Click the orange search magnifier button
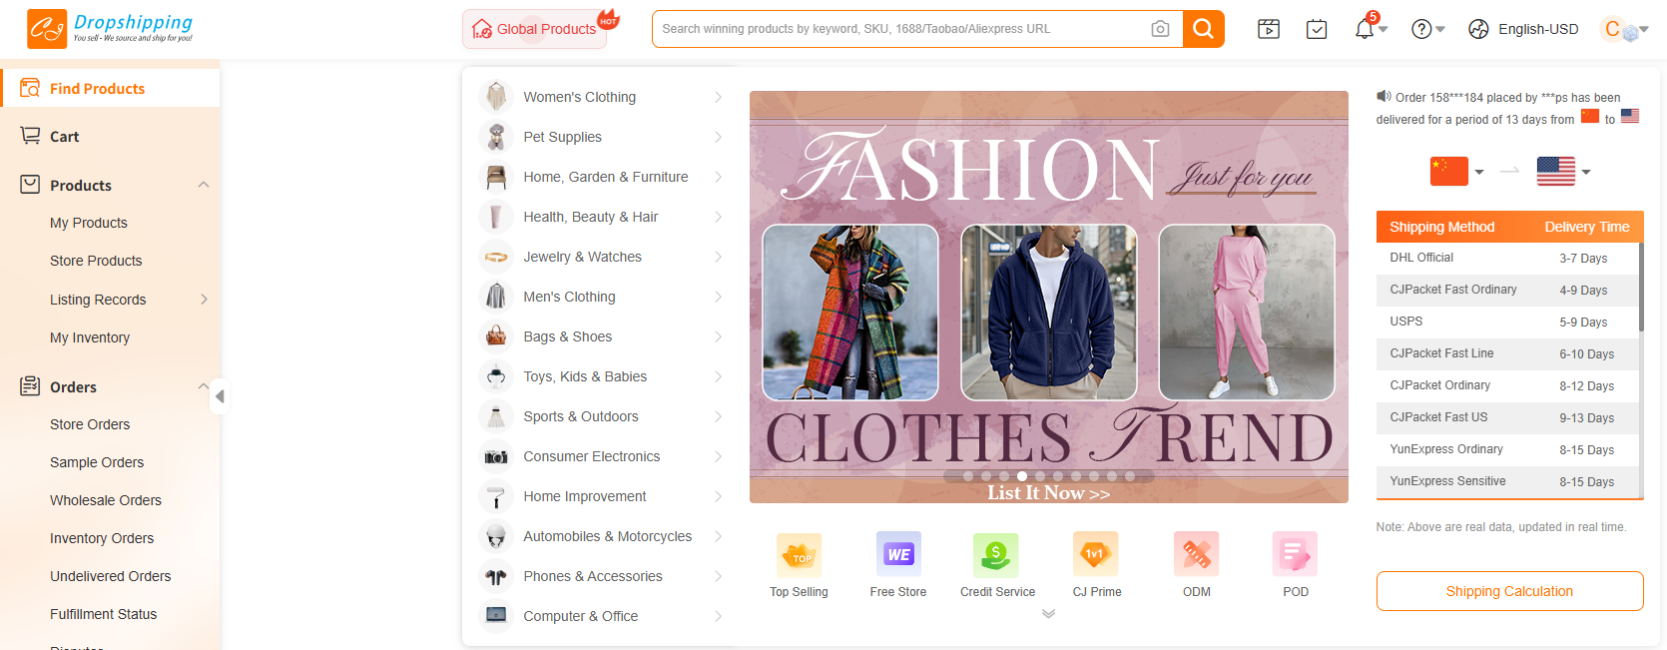This screenshot has width=1667, height=650. pyautogui.click(x=1203, y=29)
